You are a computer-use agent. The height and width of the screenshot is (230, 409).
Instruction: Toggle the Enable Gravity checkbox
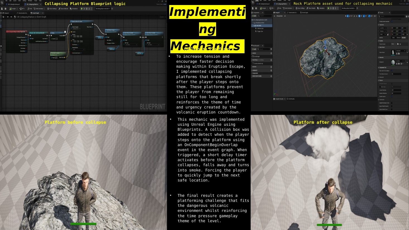click(392, 96)
